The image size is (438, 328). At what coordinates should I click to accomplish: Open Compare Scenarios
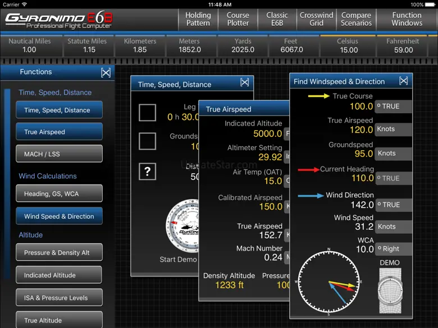pos(356,19)
